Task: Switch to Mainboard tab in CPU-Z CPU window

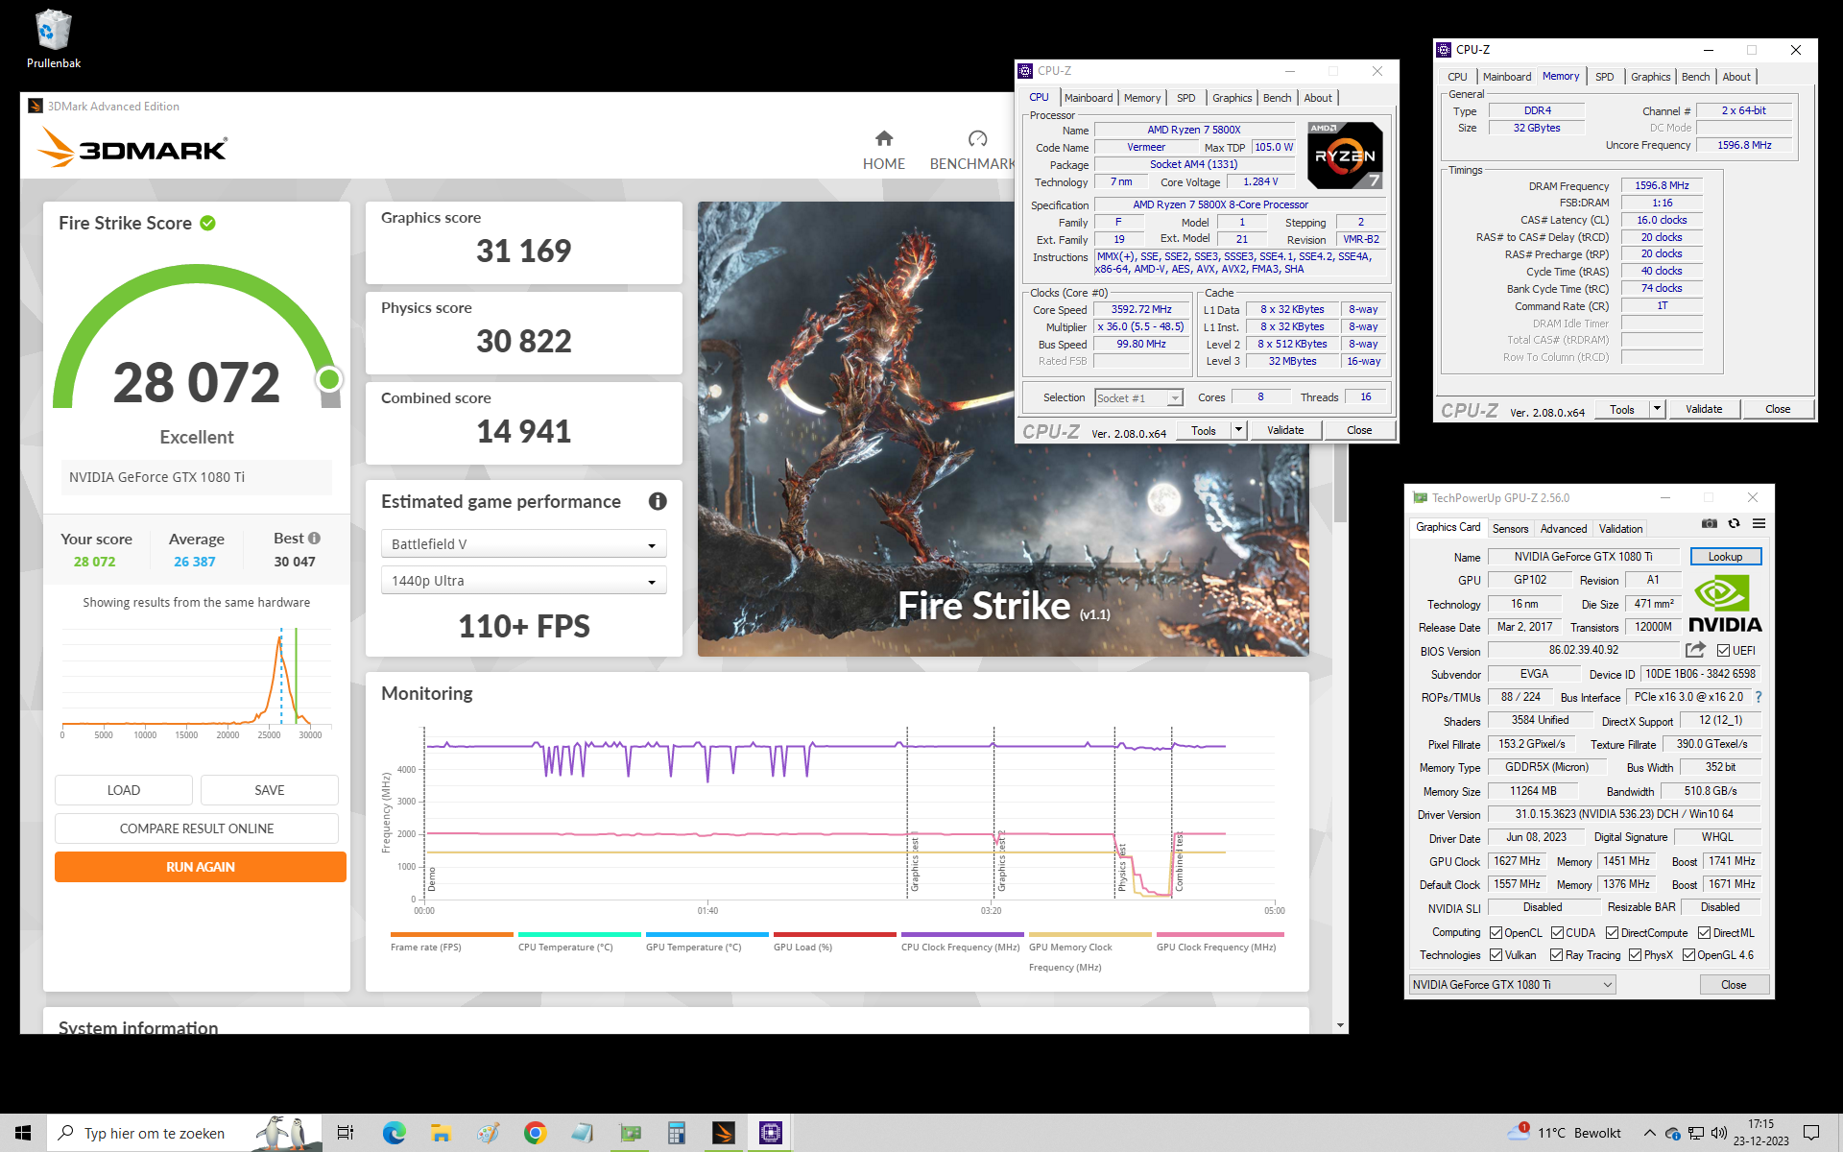Action: click(1088, 98)
